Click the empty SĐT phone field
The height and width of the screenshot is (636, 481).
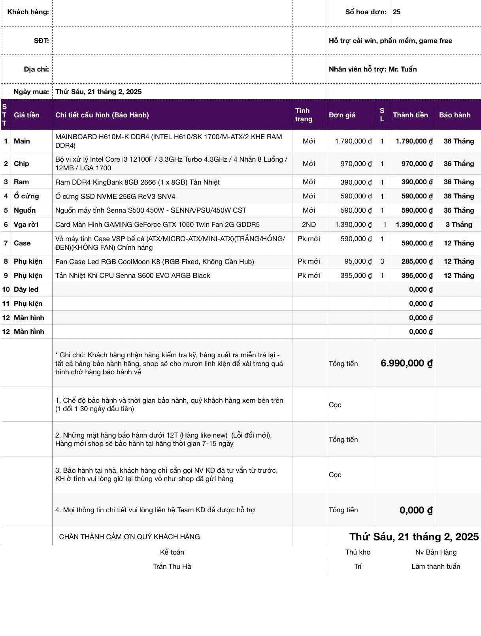coord(172,41)
